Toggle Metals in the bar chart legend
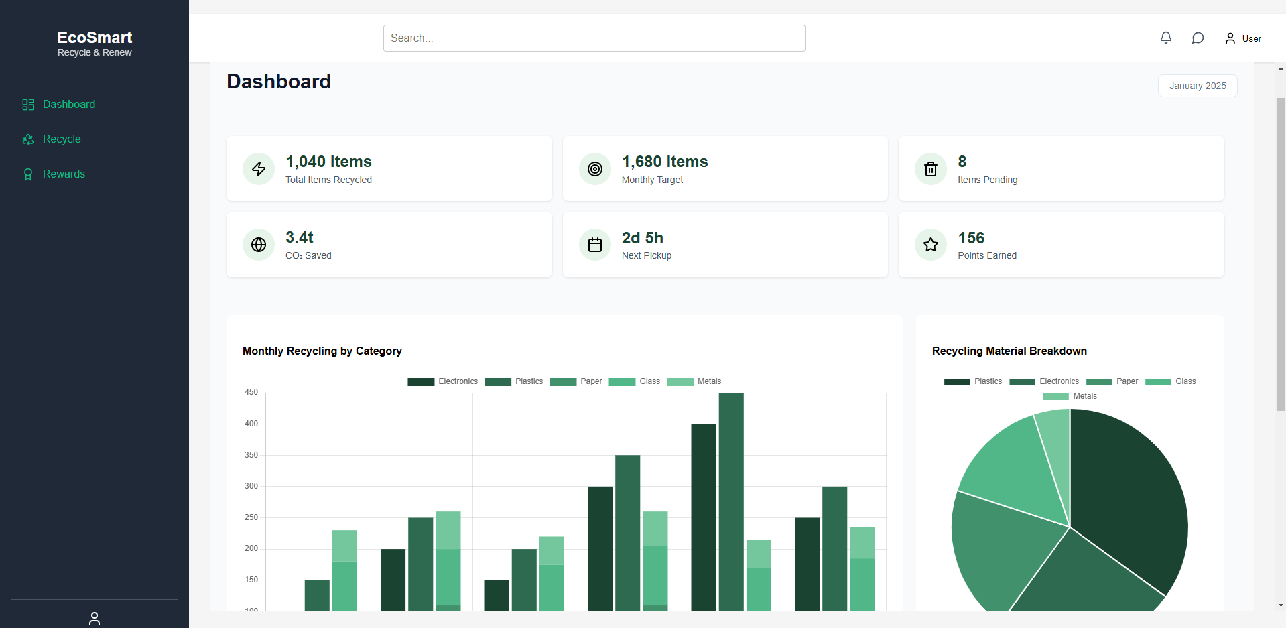 tap(694, 381)
